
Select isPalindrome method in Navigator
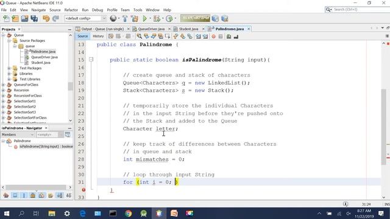click(x=46, y=147)
